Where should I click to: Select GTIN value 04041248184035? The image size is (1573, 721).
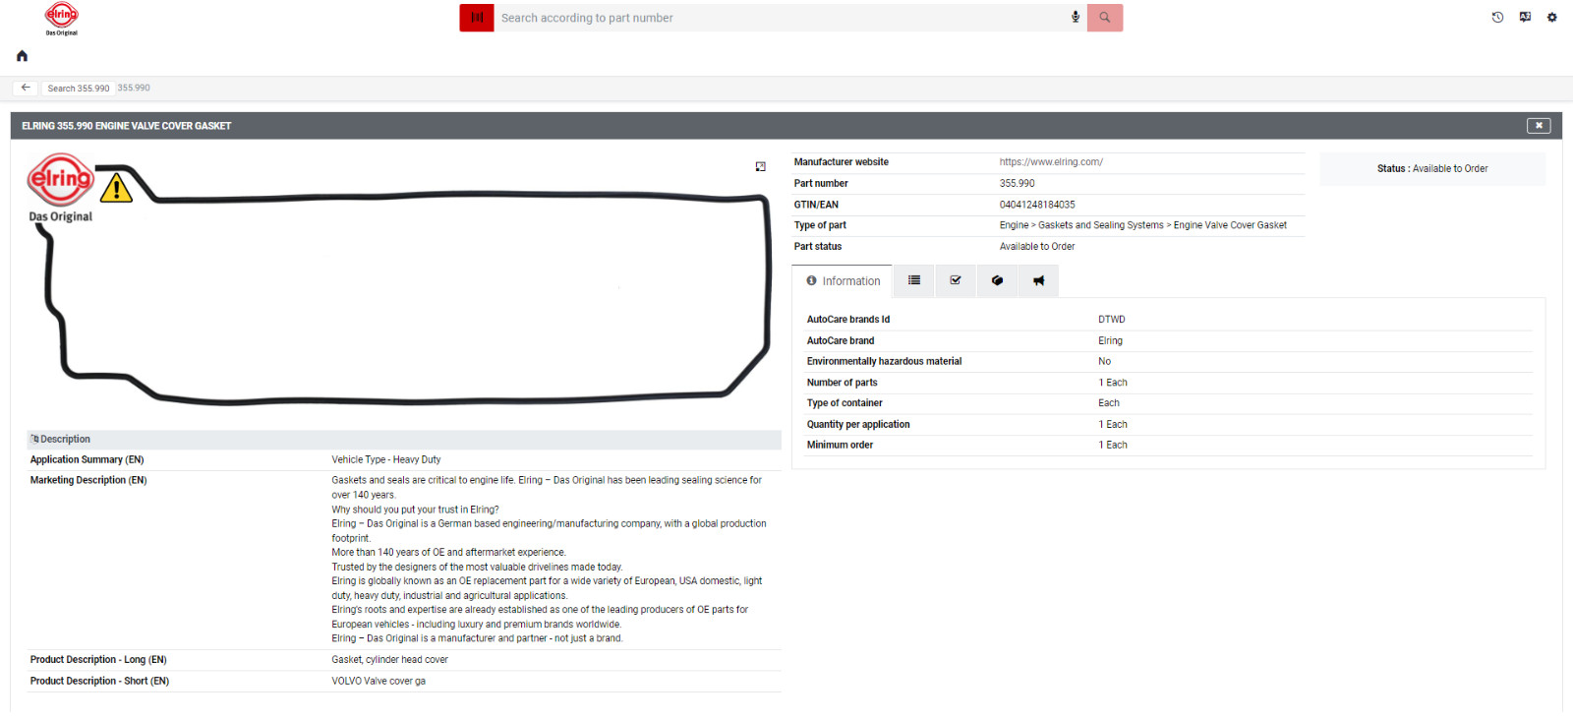coord(1037,205)
